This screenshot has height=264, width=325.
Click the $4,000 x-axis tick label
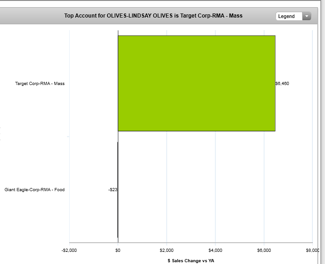point(215,250)
